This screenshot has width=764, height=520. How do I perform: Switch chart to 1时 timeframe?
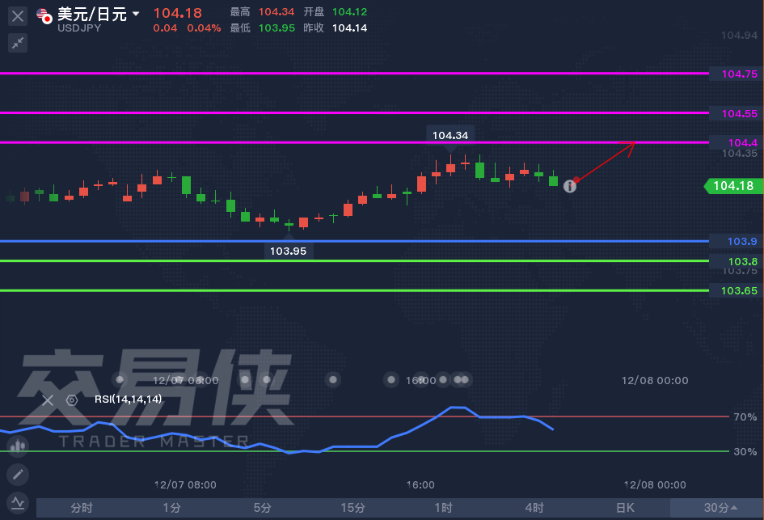444,508
